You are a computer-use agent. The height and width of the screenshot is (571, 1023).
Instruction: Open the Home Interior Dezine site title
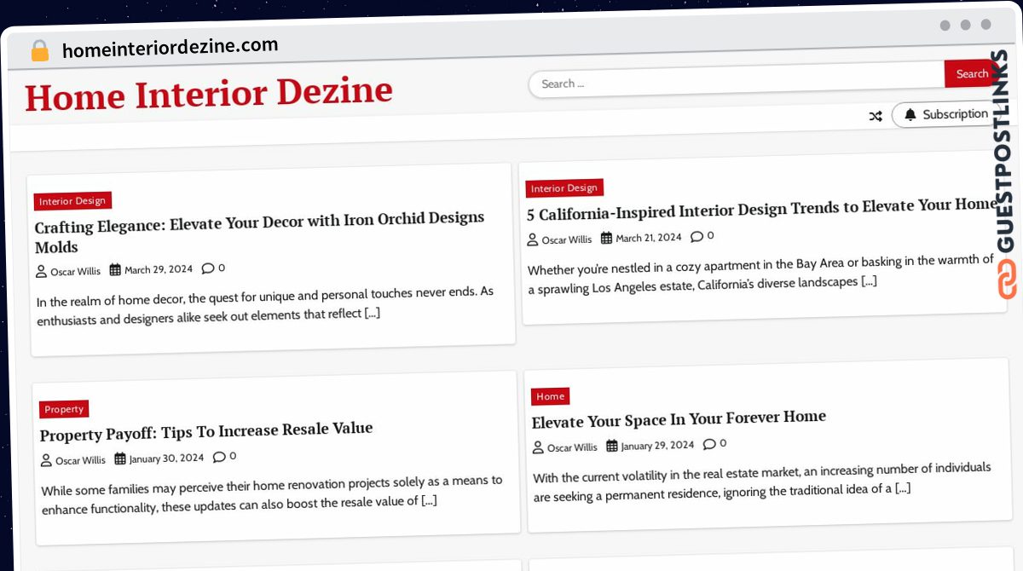[x=209, y=94]
